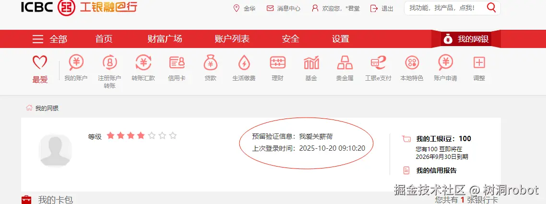546x204 pixels.
Task: Click the search input field
Action: [445, 8]
